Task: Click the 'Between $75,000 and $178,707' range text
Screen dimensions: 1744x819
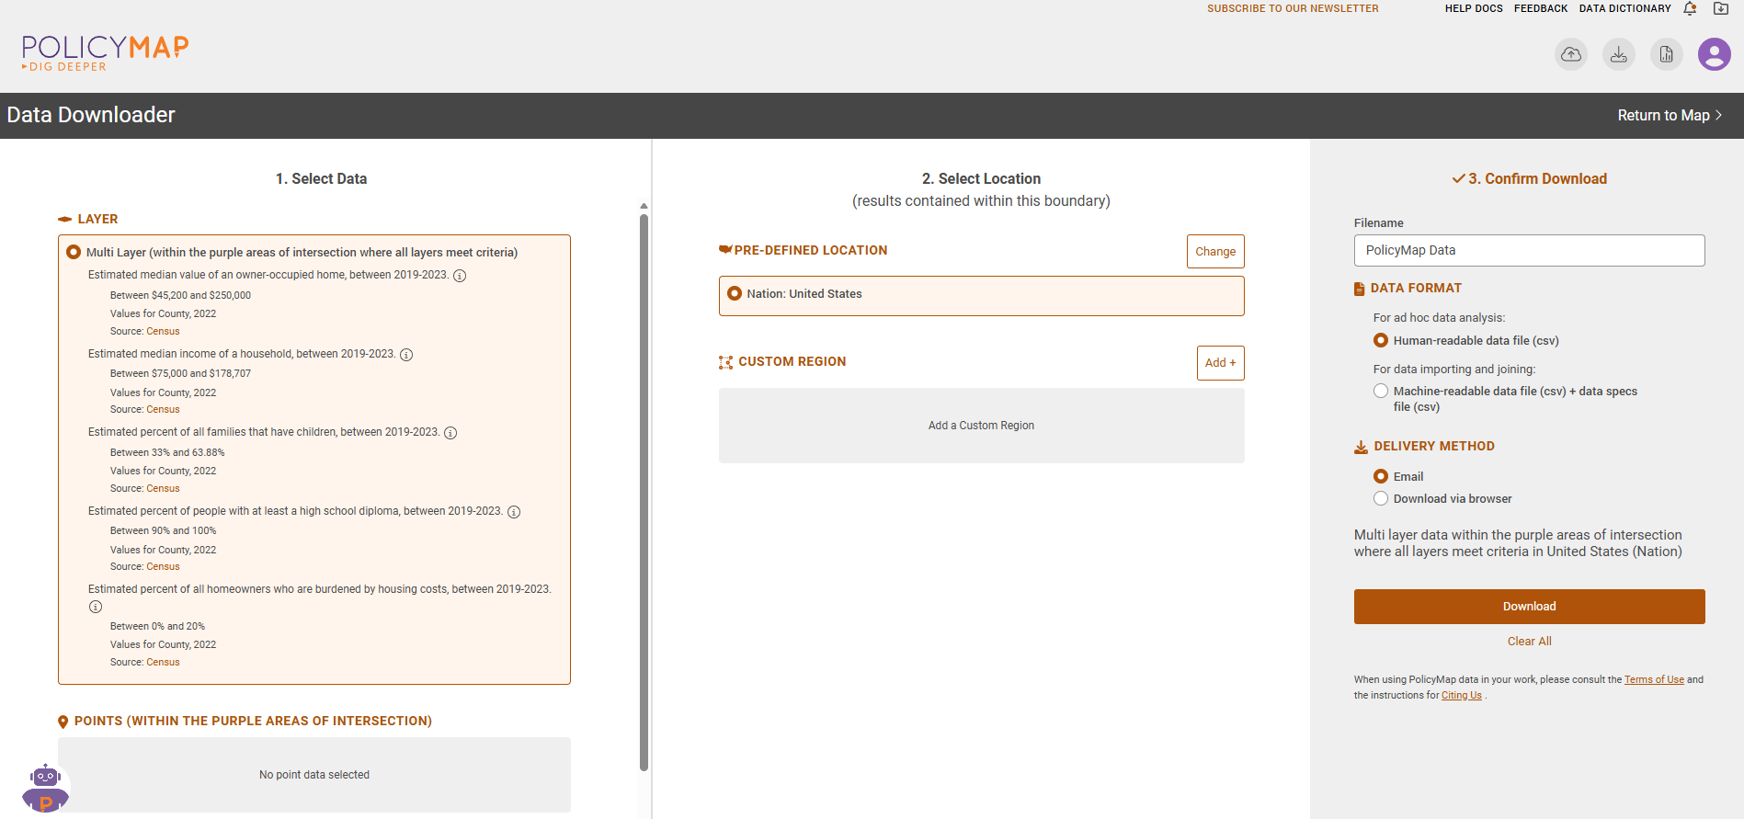Action: (x=180, y=374)
